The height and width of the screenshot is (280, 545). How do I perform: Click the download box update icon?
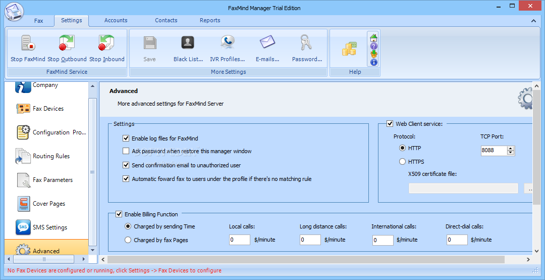(373, 54)
